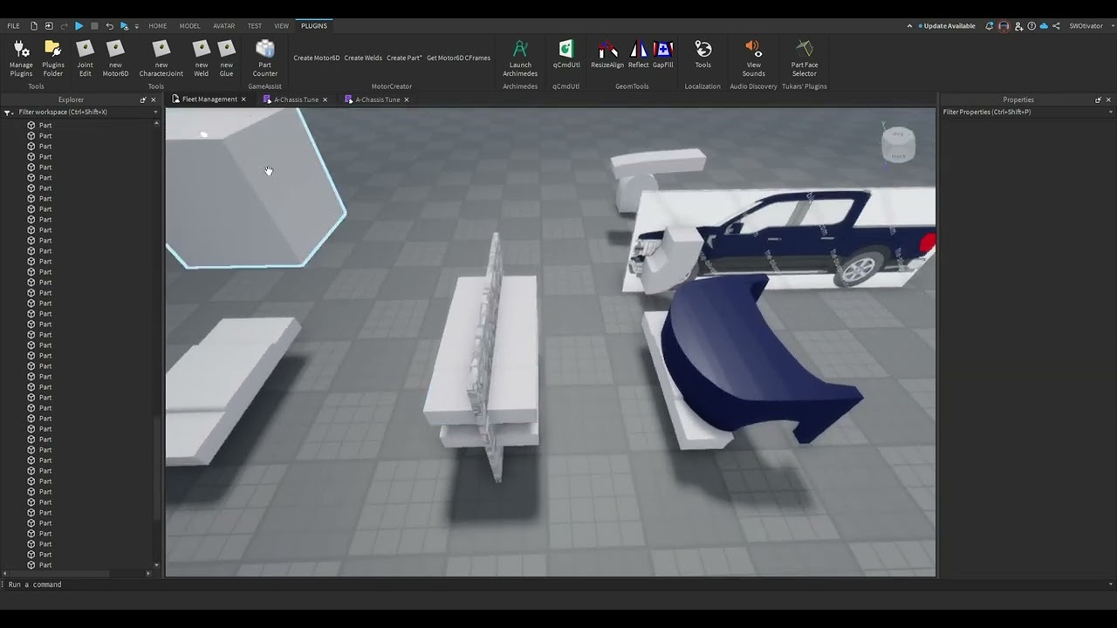Screen dimensions: 1117x628
Task: Open the Plugins Folder
Action: pyautogui.click(x=53, y=58)
